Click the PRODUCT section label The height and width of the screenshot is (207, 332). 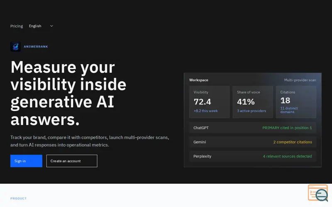pos(18,198)
